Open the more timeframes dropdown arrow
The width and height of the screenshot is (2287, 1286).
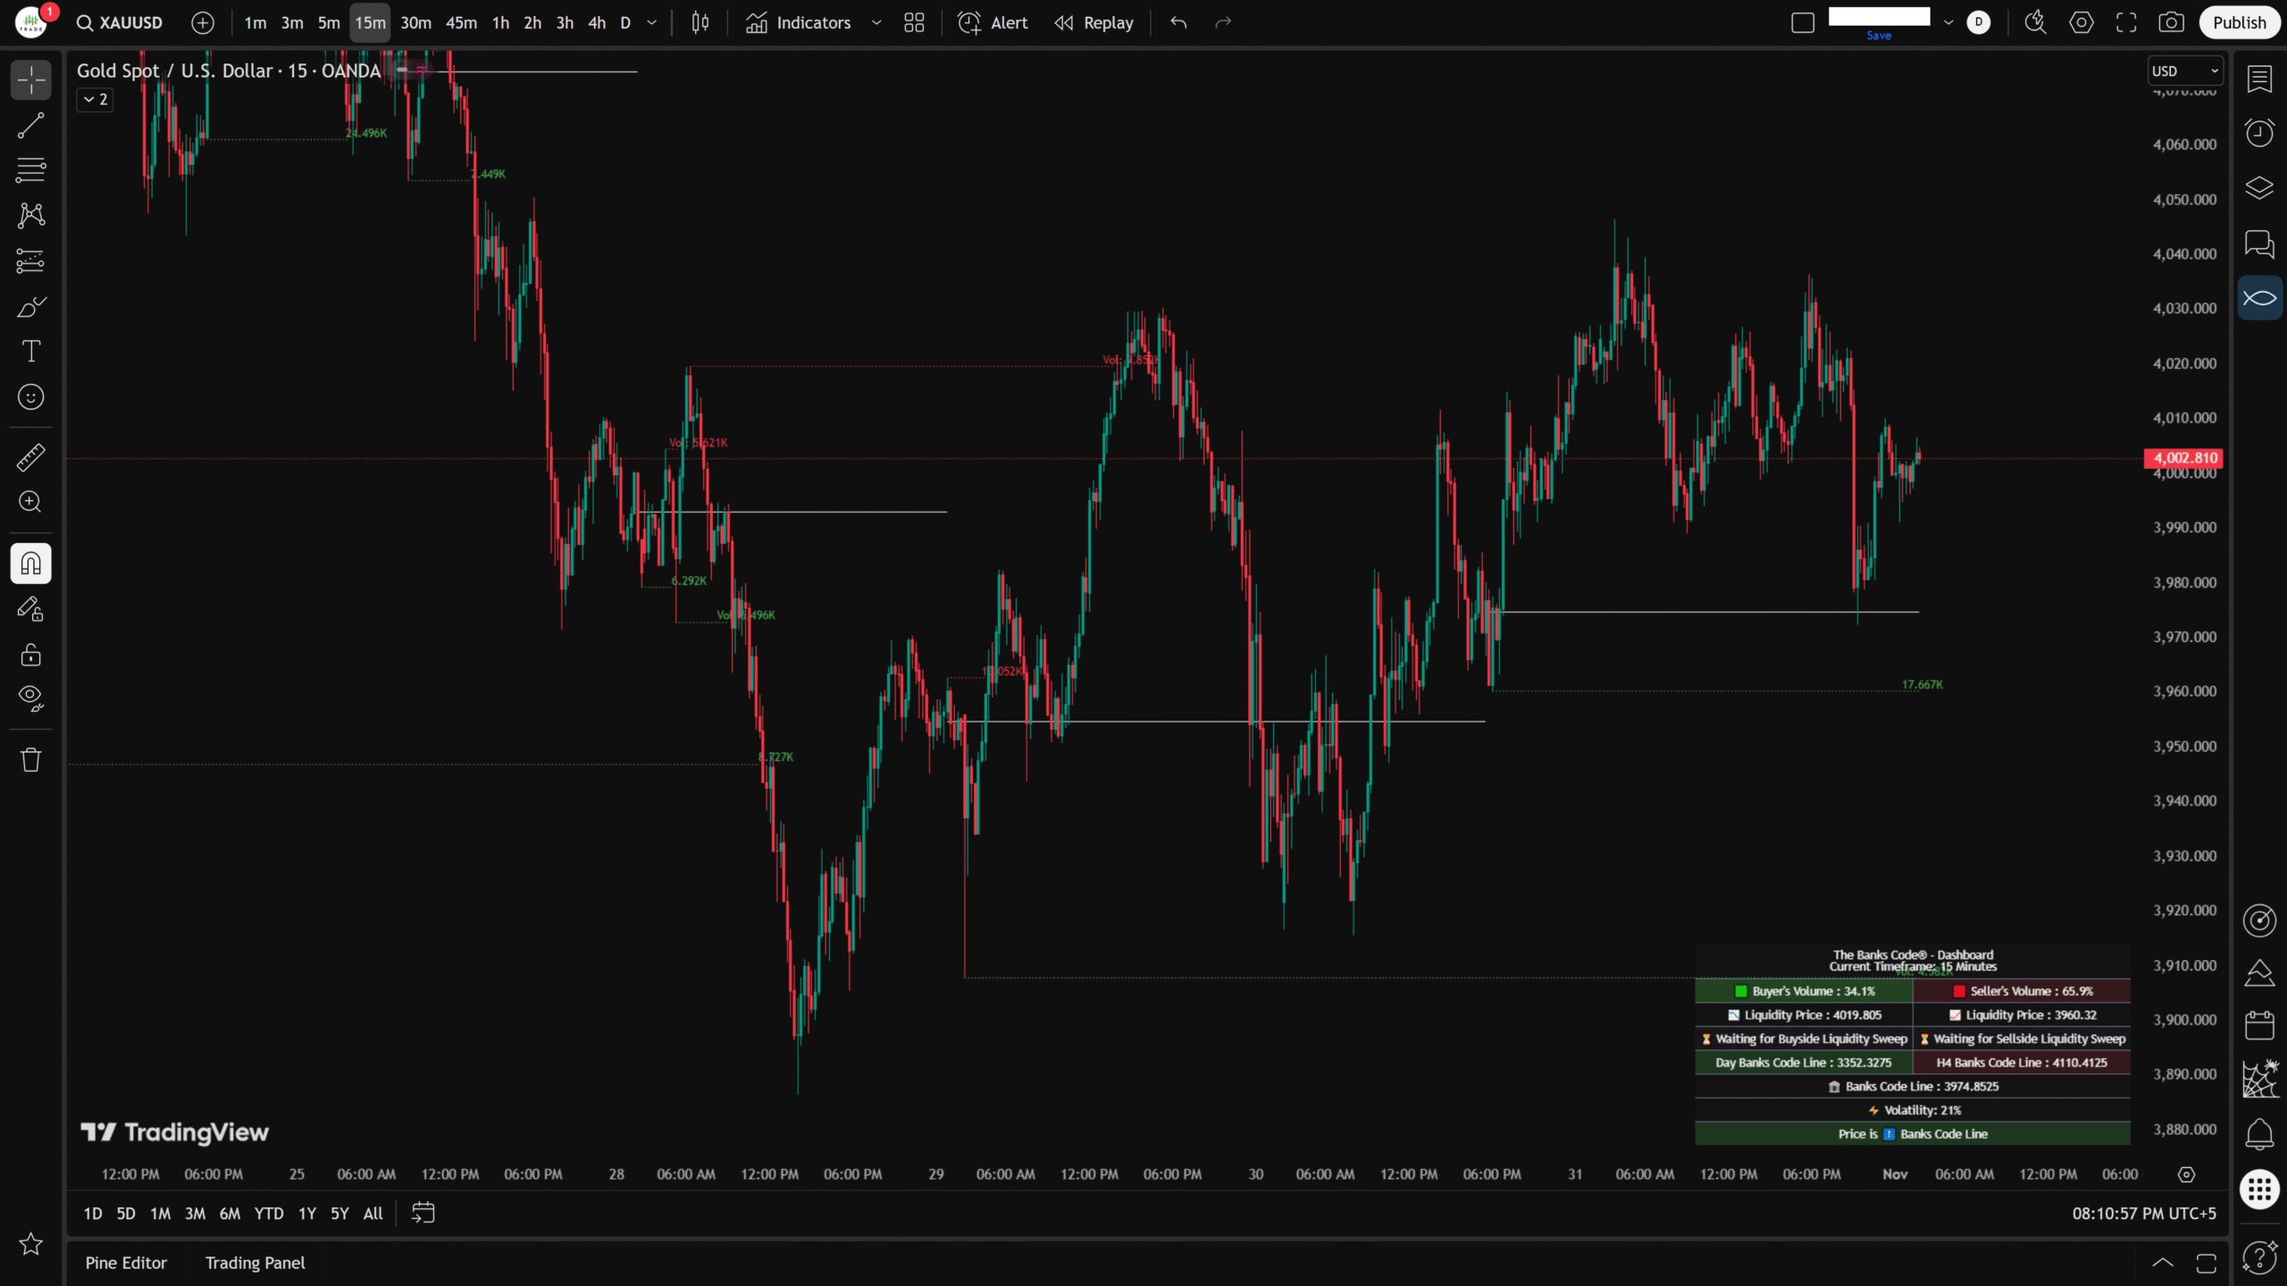pos(652,23)
